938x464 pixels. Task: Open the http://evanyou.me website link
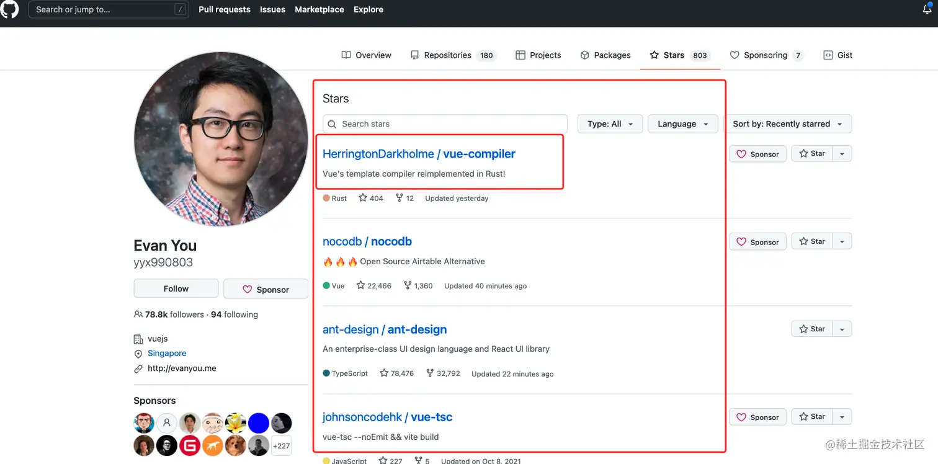pyautogui.click(x=182, y=368)
